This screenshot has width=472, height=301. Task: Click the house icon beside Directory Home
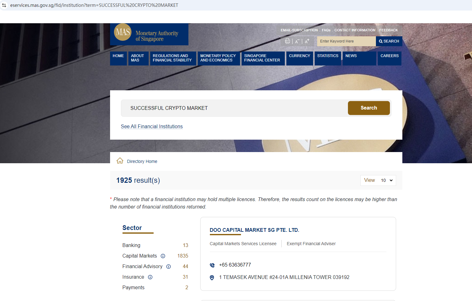[x=120, y=161]
